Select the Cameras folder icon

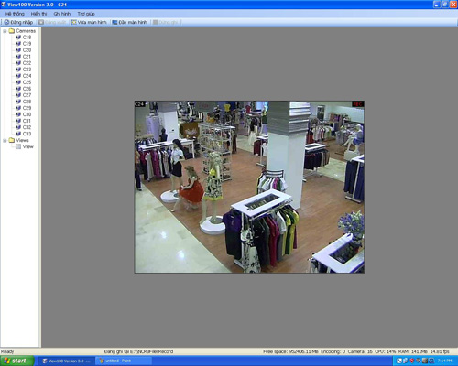click(x=12, y=31)
